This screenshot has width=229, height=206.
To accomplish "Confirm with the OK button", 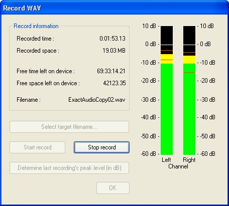I will point(113,188).
